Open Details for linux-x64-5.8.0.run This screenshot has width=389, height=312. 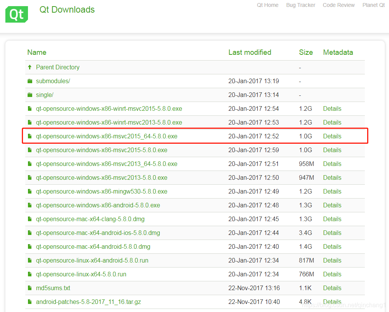tap(332, 274)
